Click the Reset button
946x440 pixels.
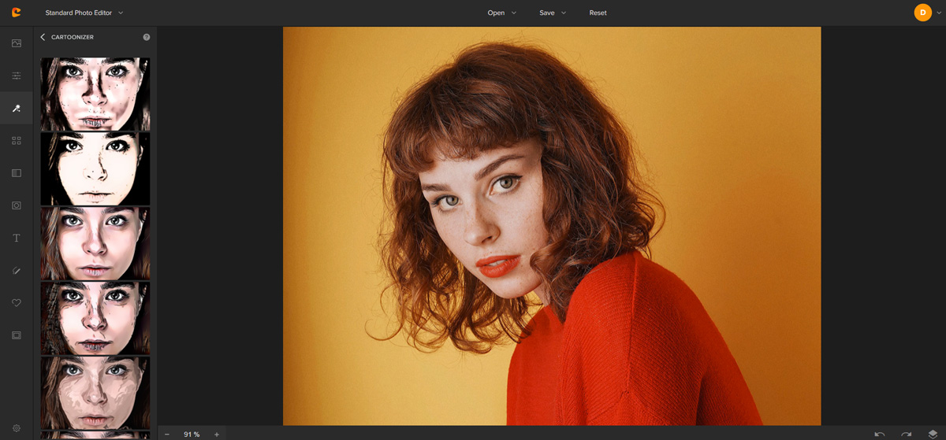coord(598,13)
